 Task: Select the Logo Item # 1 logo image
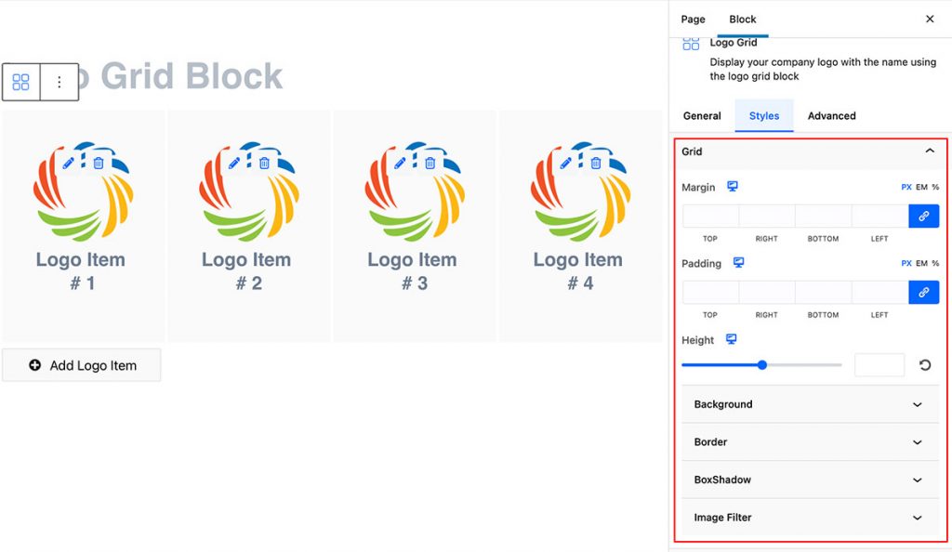coord(83,191)
